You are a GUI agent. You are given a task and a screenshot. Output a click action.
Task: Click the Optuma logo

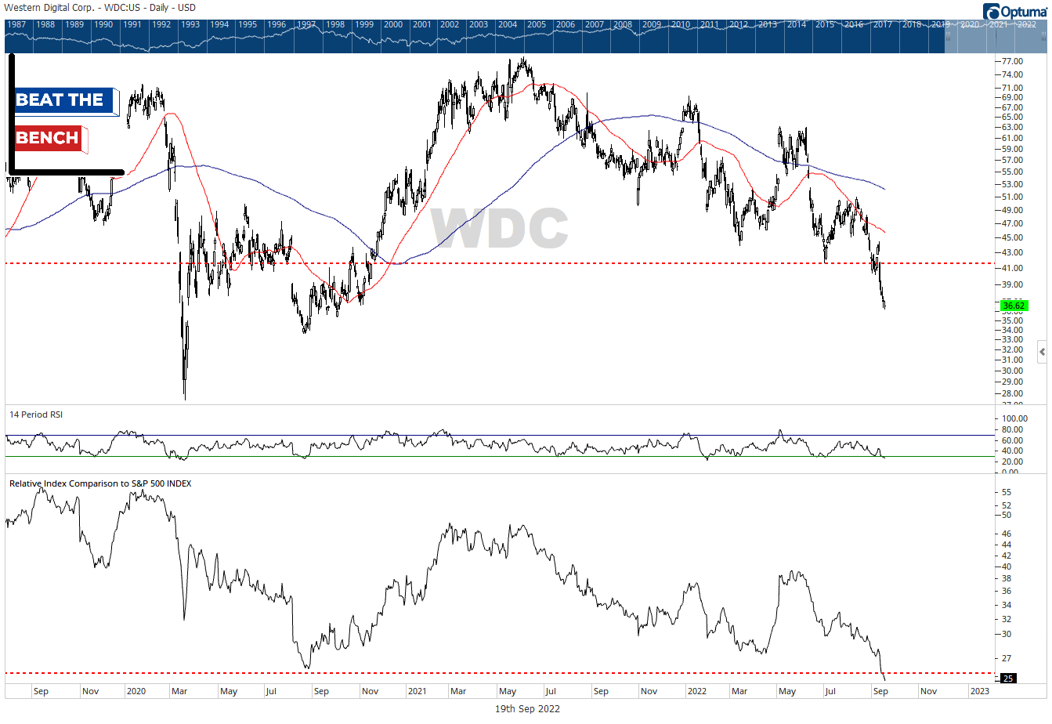click(x=1015, y=11)
